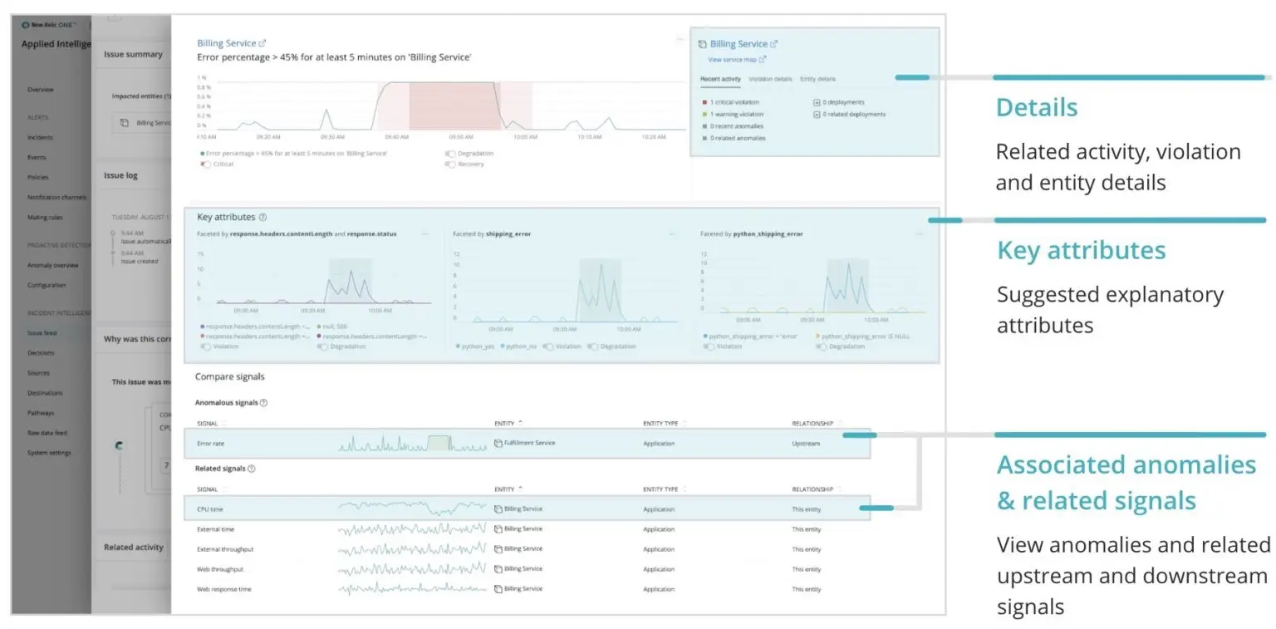This screenshot has width=1276, height=629.
Task: Open the View service map link
Action: 733,60
